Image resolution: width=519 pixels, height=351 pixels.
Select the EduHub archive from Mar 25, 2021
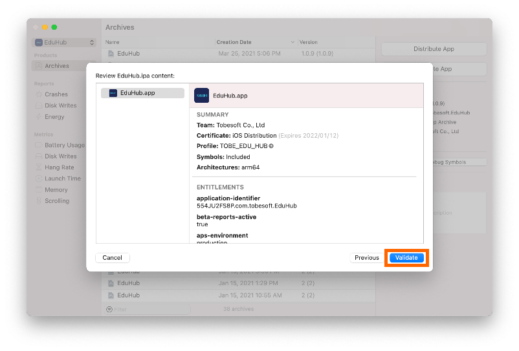click(238, 54)
